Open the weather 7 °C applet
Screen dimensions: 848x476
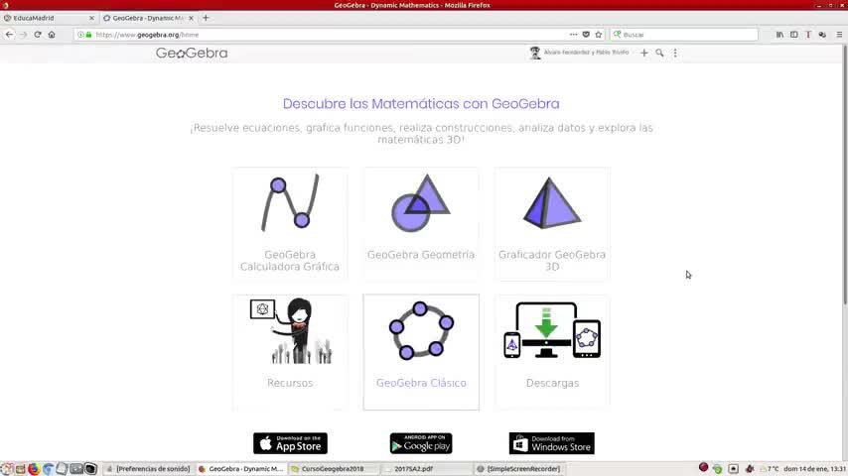[x=769, y=469]
